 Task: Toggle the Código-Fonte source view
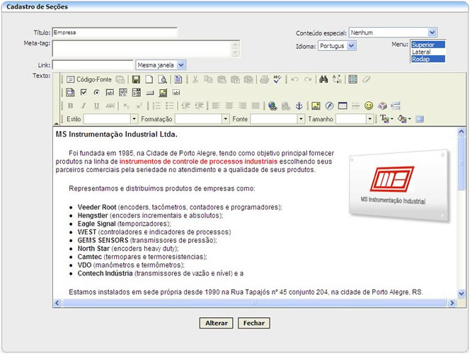pyautogui.click(x=88, y=79)
